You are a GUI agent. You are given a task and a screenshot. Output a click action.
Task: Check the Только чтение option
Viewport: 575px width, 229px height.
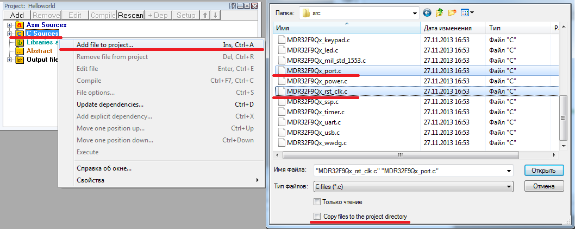point(317,202)
